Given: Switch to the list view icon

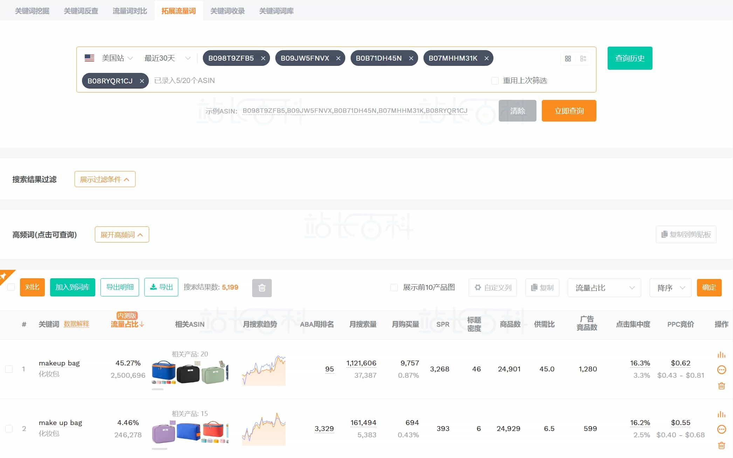Looking at the screenshot, I should (x=583, y=59).
